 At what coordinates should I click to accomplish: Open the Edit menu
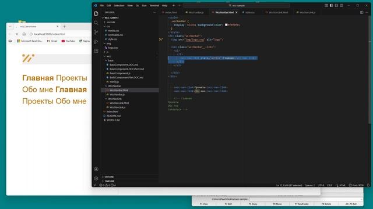tap(109, 5)
